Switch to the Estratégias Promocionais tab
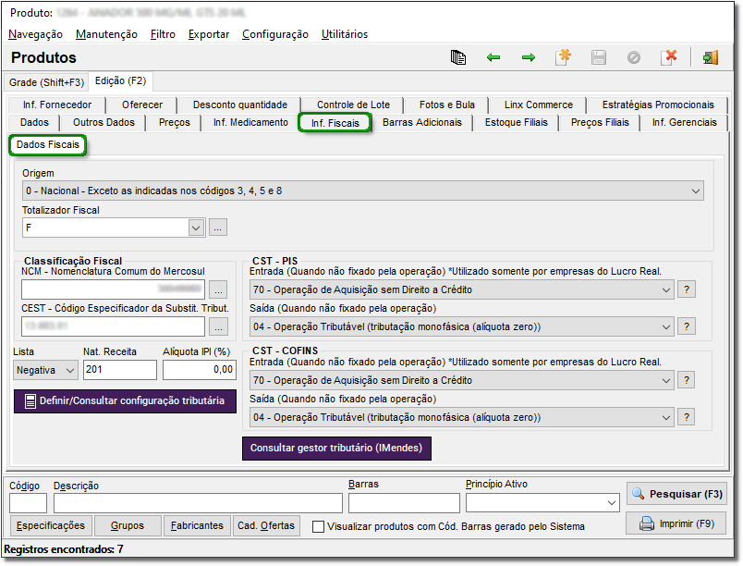 click(658, 105)
